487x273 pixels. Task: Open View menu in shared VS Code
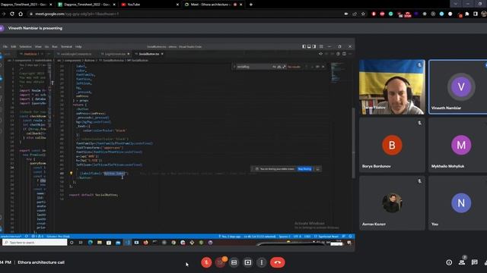click(38, 46)
